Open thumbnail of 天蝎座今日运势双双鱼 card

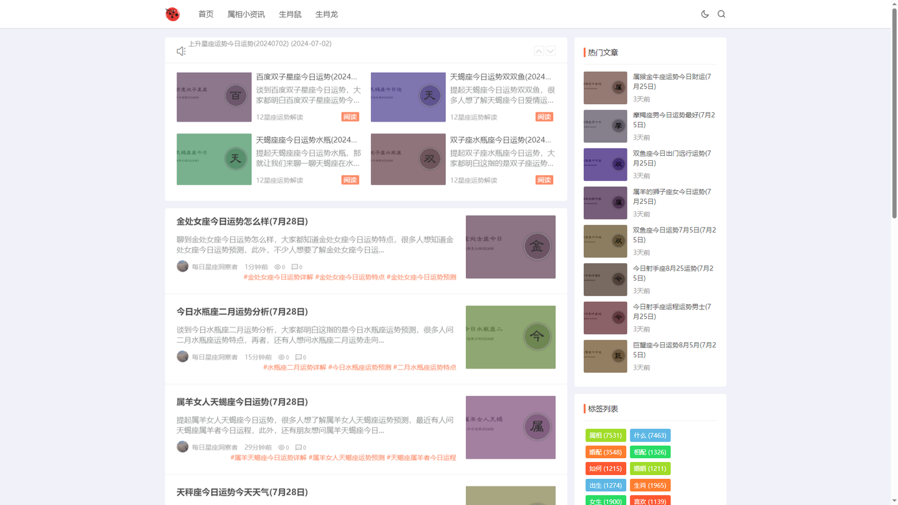click(x=408, y=96)
